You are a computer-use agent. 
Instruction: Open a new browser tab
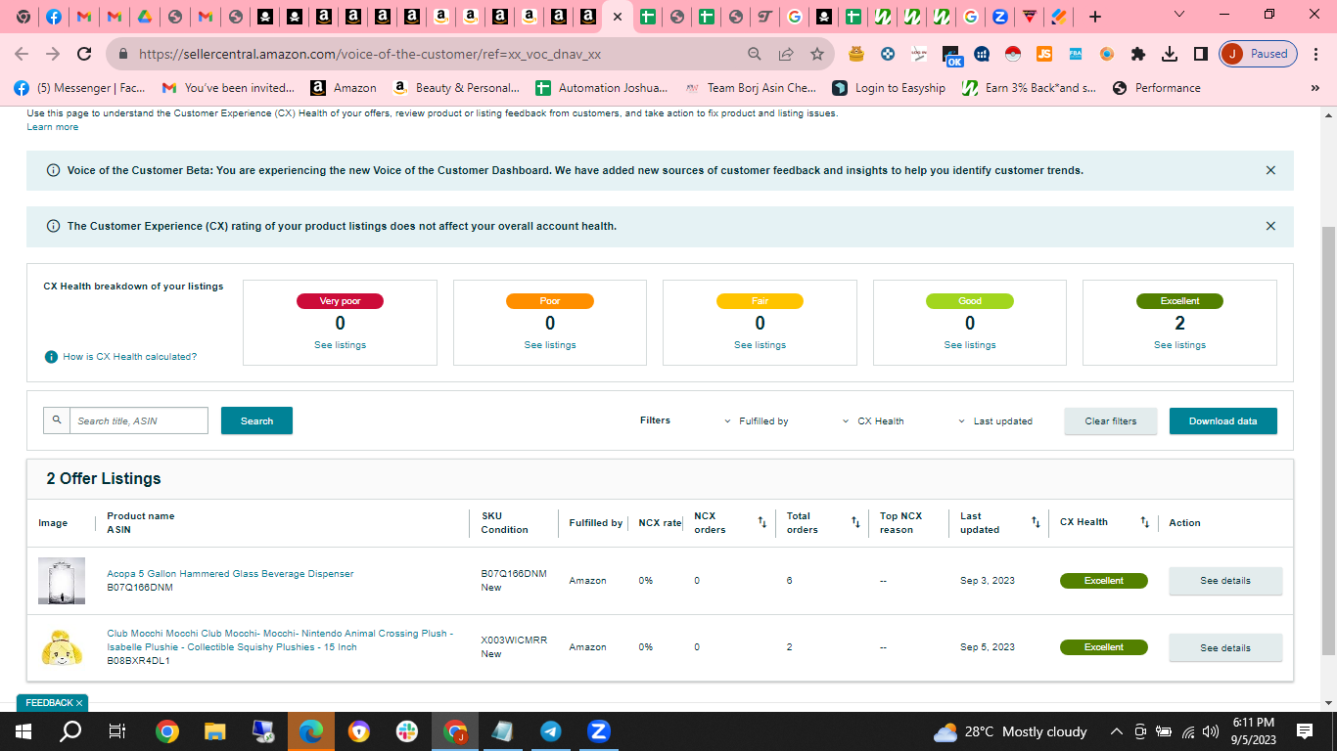tap(1095, 17)
